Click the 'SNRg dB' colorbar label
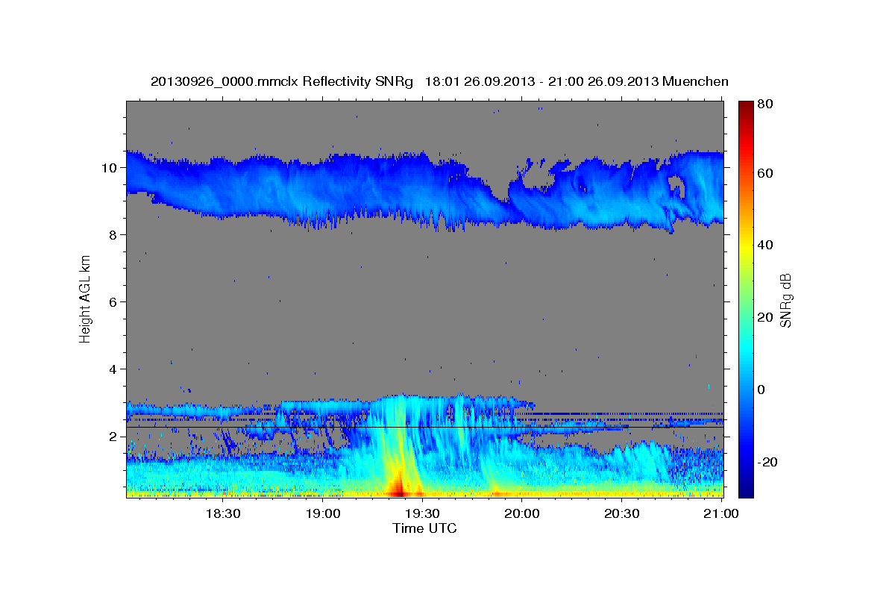 click(x=785, y=300)
